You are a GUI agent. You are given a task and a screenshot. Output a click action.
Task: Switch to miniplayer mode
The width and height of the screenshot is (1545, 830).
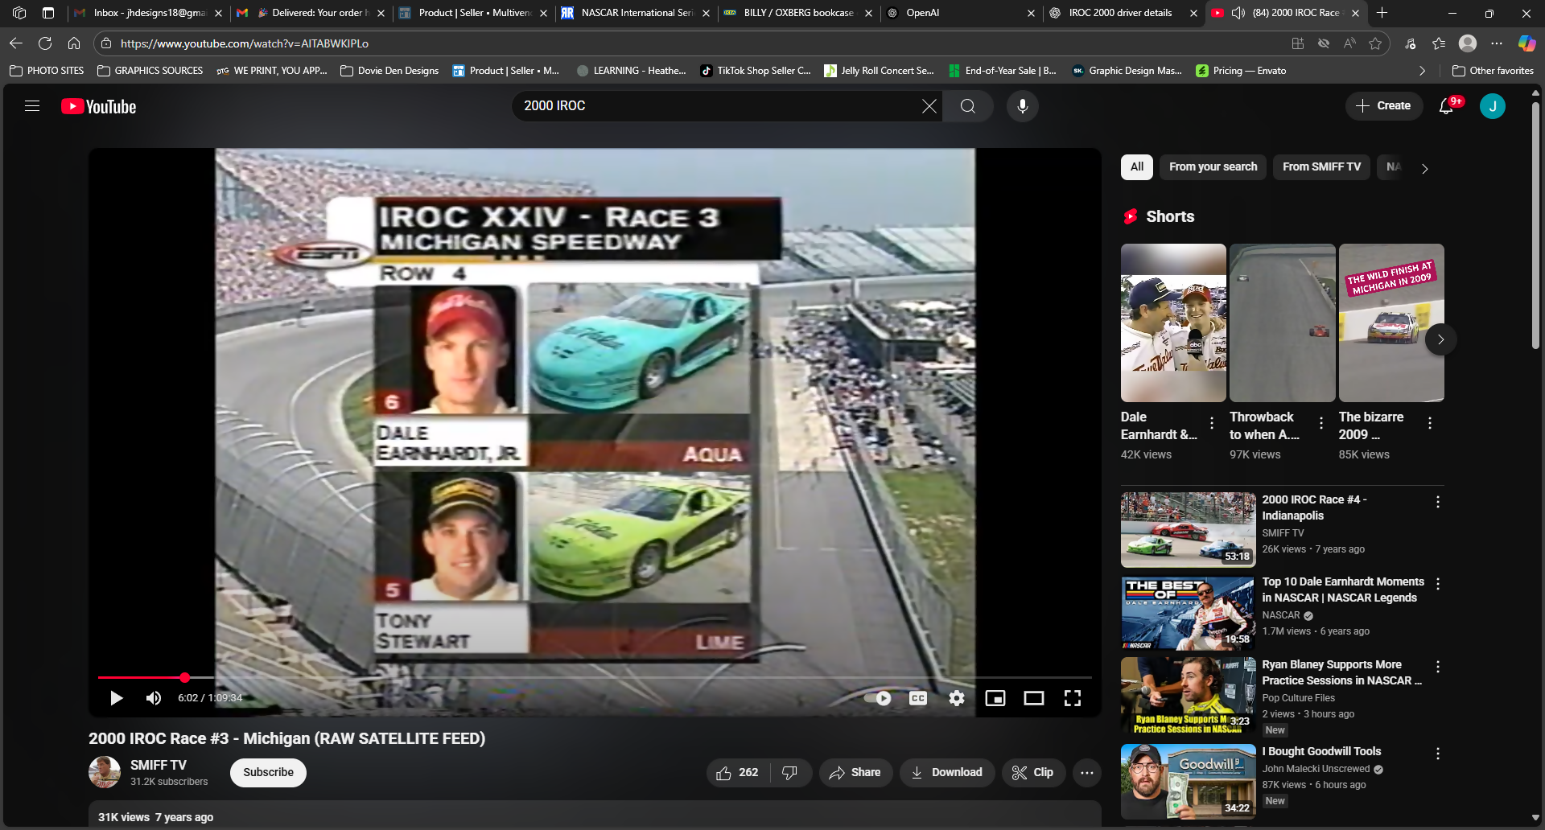point(995,698)
